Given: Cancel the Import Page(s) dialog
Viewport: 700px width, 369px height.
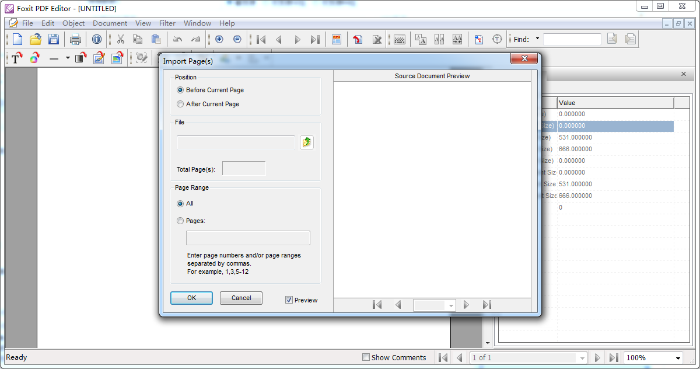Looking at the screenshot, I should tap(241, 298).
